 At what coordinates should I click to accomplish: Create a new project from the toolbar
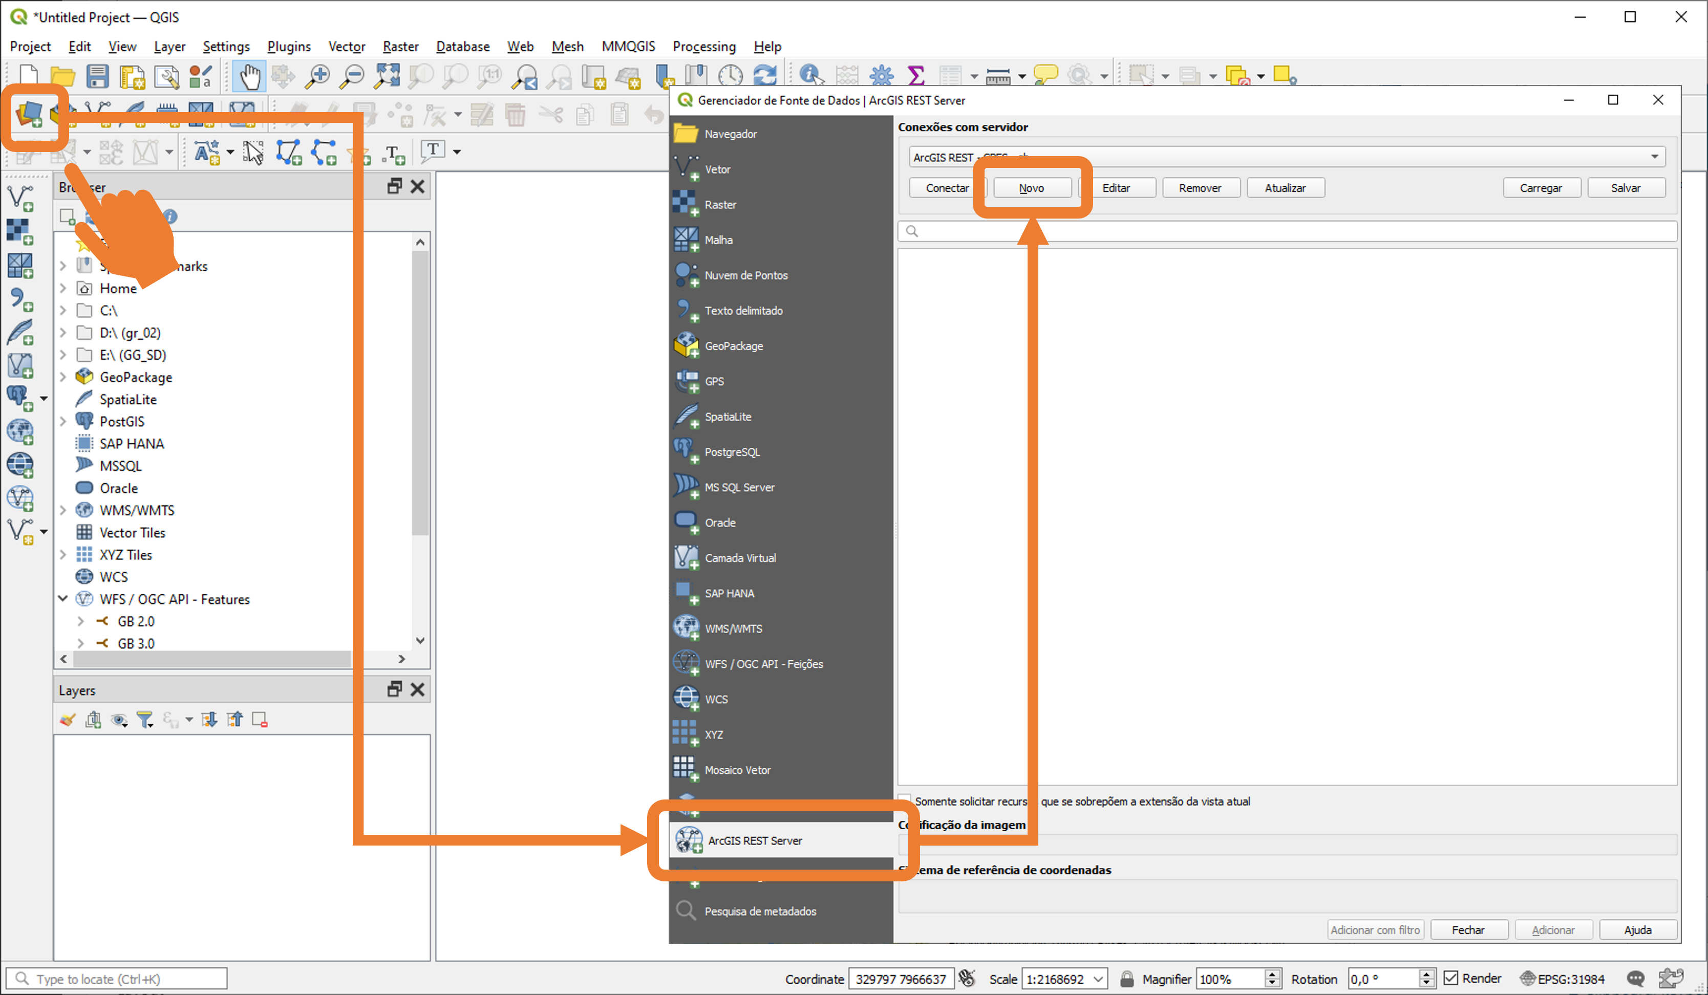tap(29, 76)
